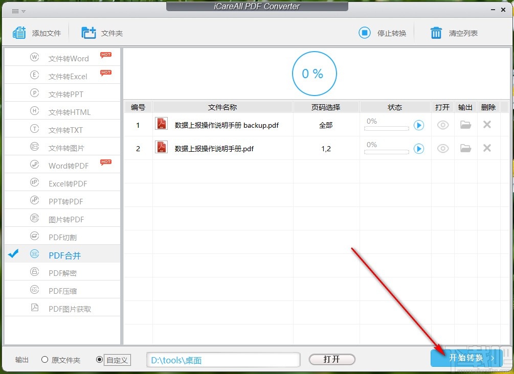
Task: Select 文件转TXT in sidebar
Action: [62, 129]
